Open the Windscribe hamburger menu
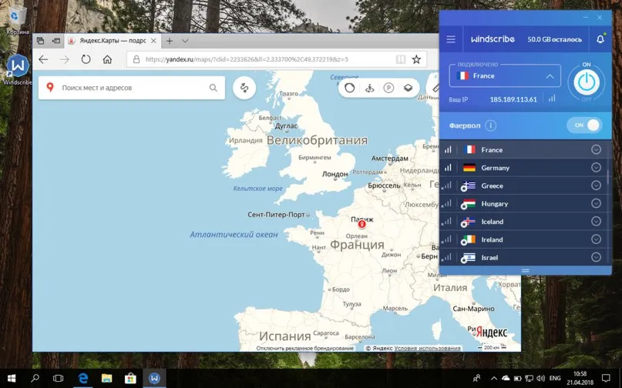Image resolution: width=622 pixels, height=388 pixels. tap(451, 39)
